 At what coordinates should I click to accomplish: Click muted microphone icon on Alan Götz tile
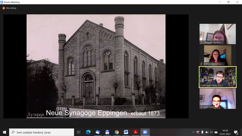[201, 107]
